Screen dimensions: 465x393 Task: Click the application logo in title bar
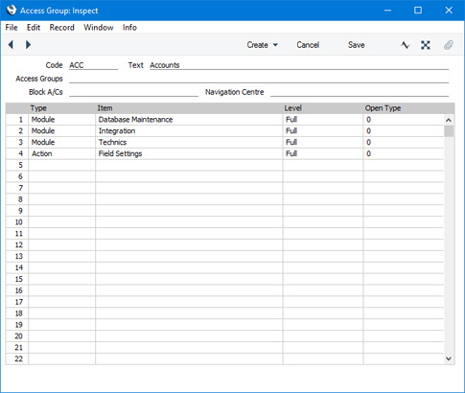[x=12, y=11]
